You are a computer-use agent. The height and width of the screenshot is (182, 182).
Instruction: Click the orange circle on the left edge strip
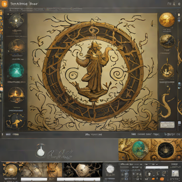(1, 89)
